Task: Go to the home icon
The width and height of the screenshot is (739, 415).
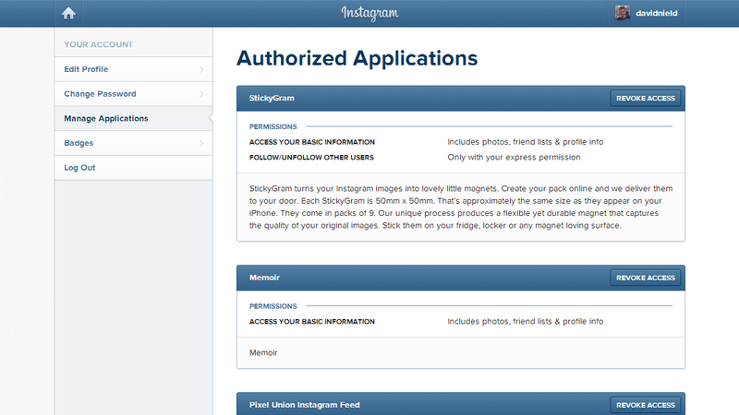Action: pos(68,13)
